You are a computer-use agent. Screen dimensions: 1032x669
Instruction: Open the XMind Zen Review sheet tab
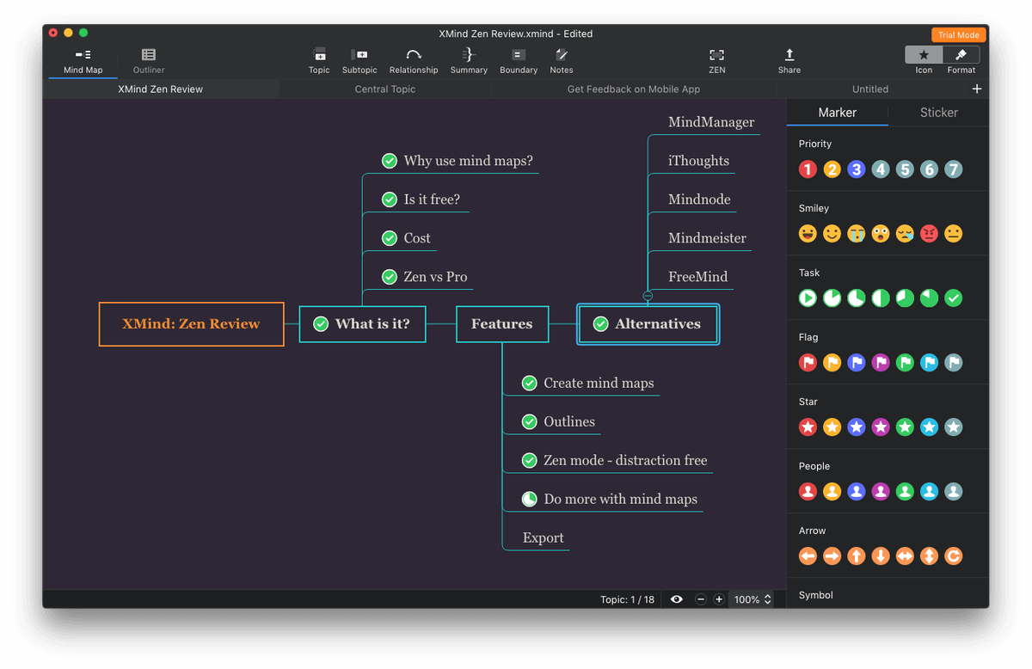pyautogui.click(x=161, y=89)
